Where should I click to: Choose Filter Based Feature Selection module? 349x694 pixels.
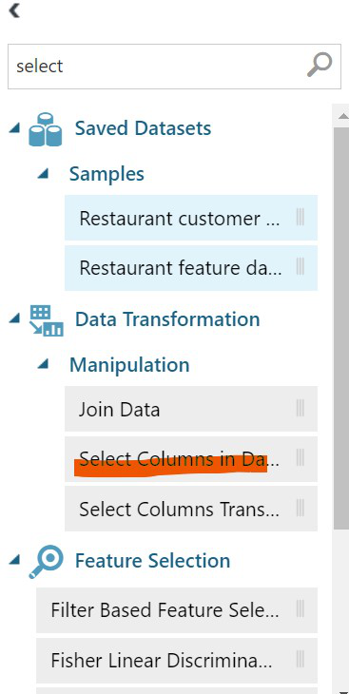tap(177, 610)
